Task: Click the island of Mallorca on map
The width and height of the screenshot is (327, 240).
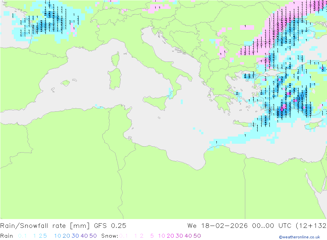Action: (x=65, y=83)
